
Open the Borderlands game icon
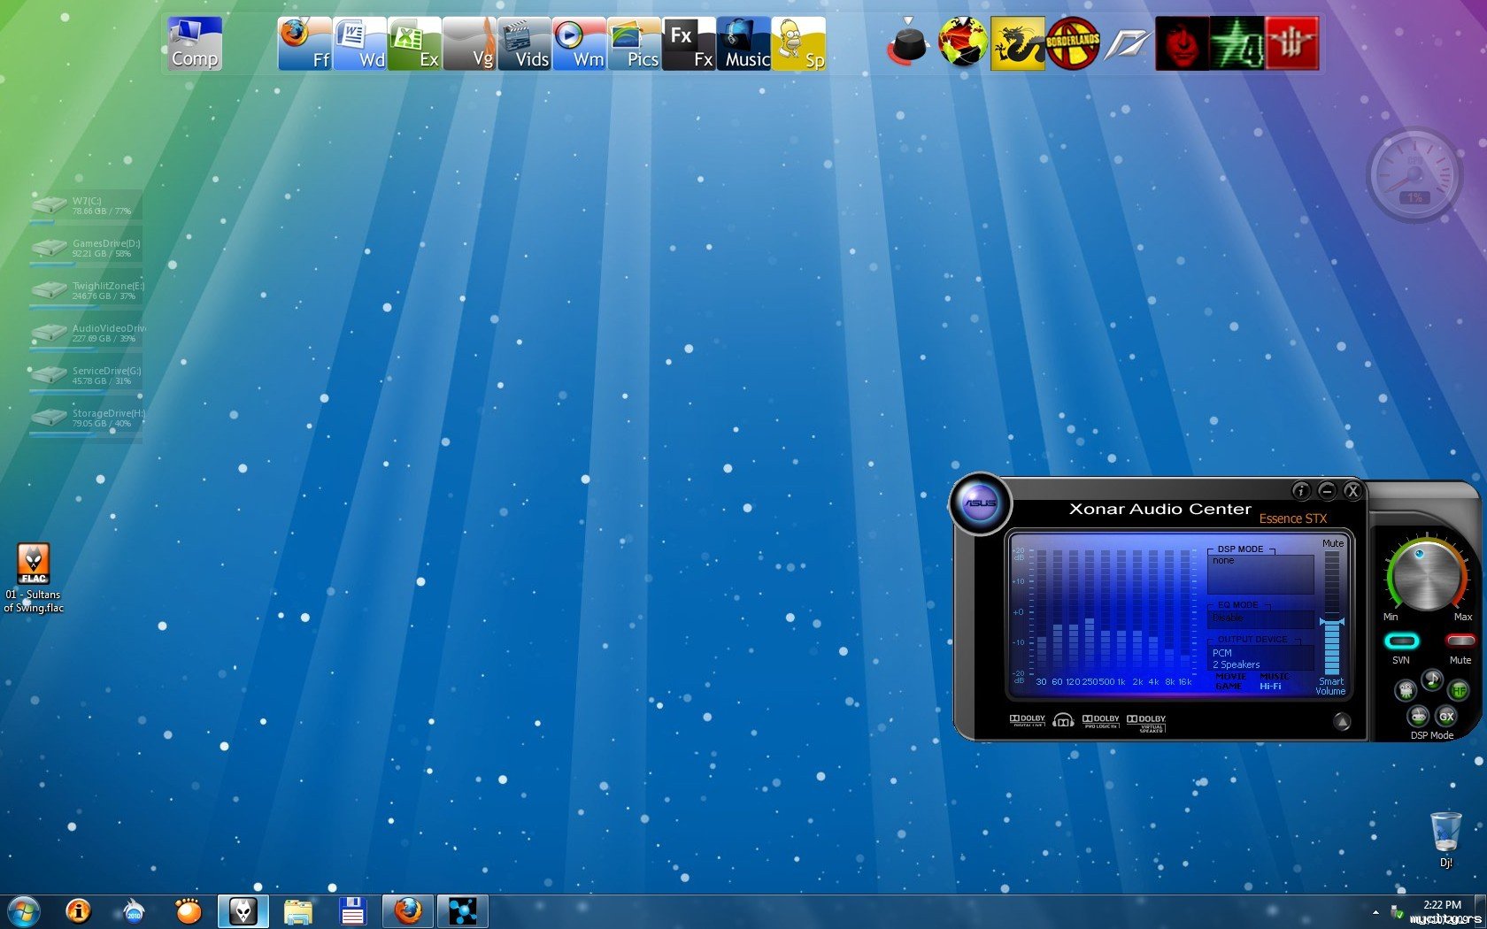pyautogui.click(x=1072, y=42)
